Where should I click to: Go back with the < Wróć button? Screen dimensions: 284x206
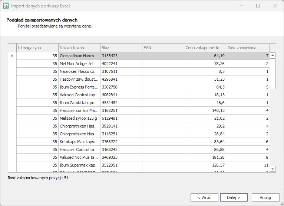[204, 197]
